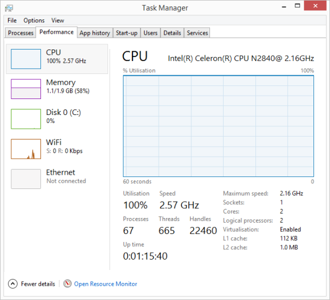Click the handles count 22460

[x=203, y=231]
